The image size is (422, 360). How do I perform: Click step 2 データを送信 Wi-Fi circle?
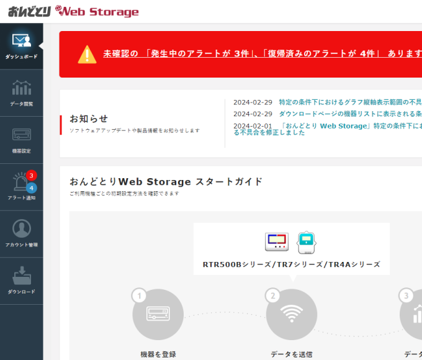click(x=292, y=314)
